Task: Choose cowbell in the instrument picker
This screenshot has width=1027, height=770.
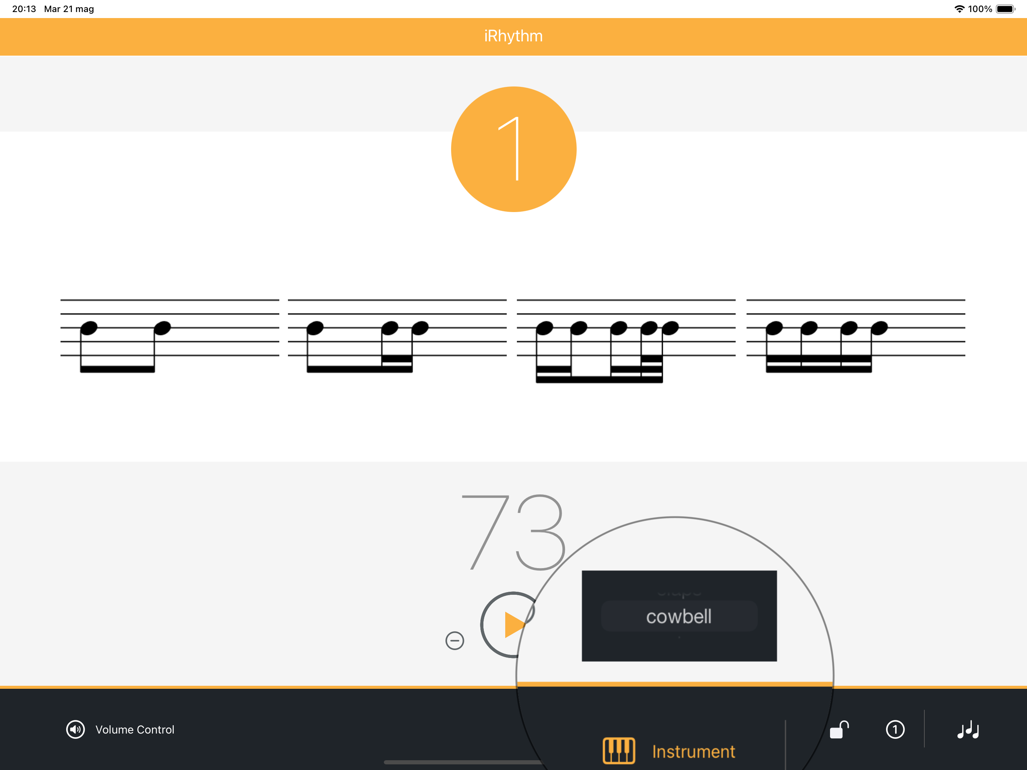Action: 679,616
